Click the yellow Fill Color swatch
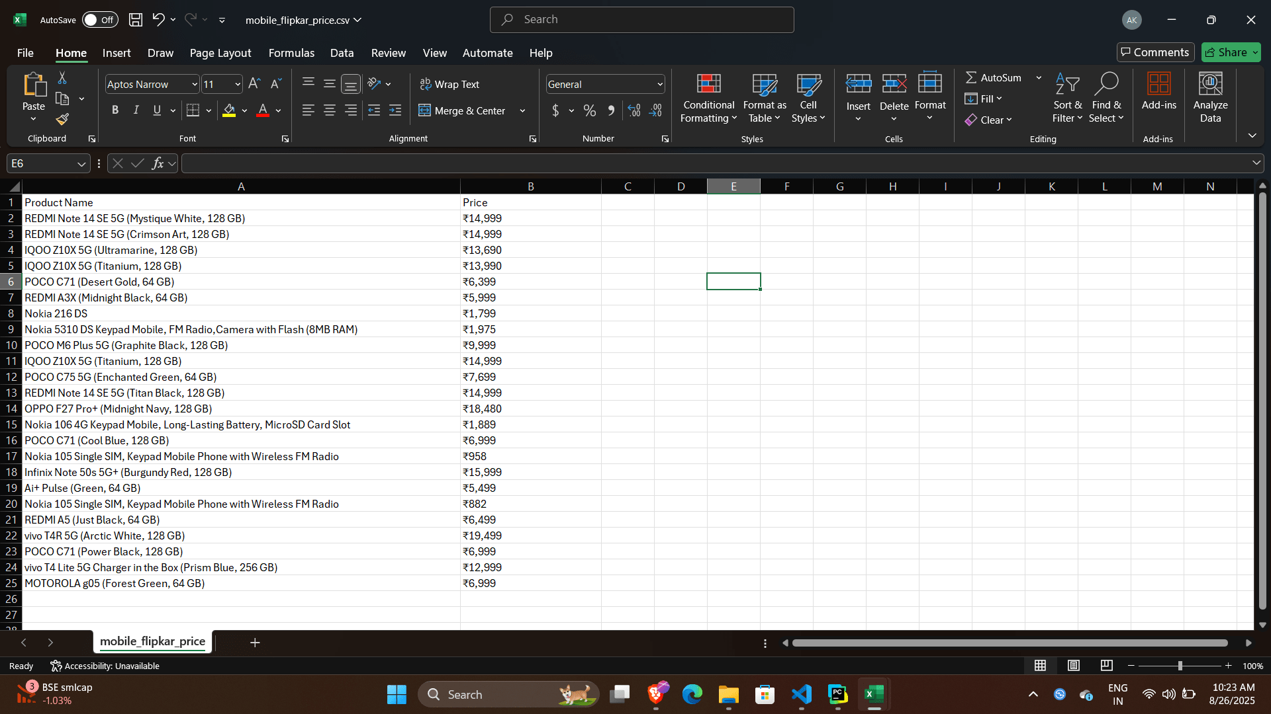Viewport: 1271px width, 714px height. click(229, 110)
